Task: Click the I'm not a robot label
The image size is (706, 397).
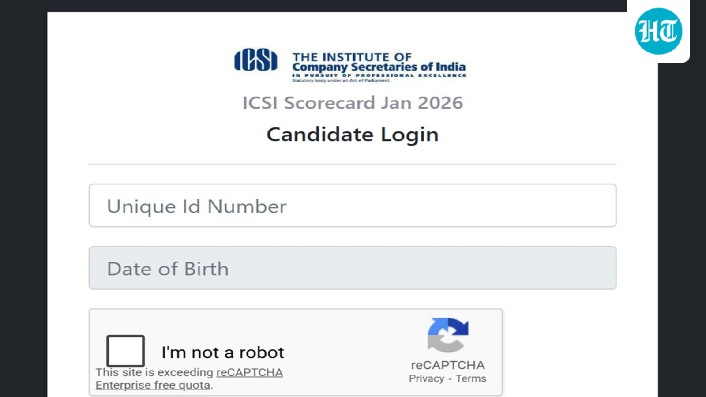Action: click(x=222, y=352)
